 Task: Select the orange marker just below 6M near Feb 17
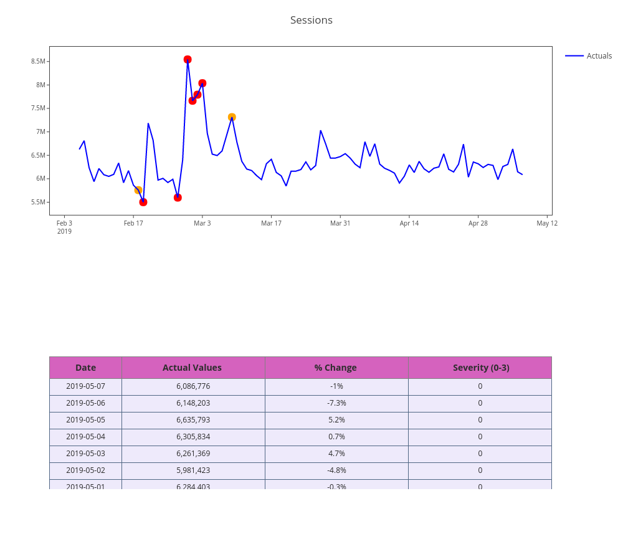(138, 190)
